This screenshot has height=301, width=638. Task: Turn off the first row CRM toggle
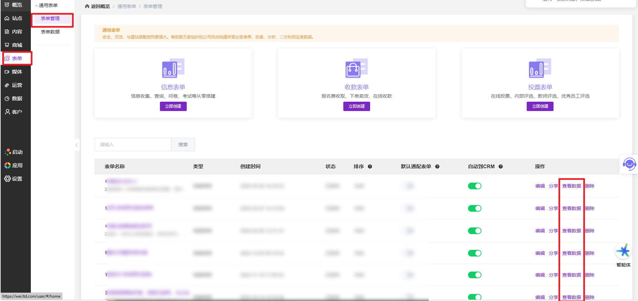pyautogui.click(x=474, y=186)
